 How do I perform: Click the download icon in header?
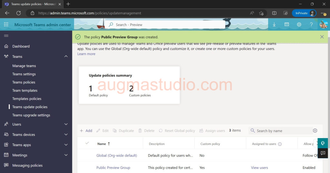pos(274,25)
